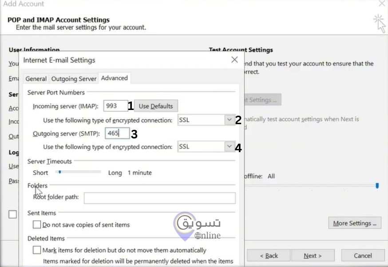Image resolution: width=388 pixels, height=267 pixels.
Task: Open More Settings in Add Account window
Action: coord(355,223)
